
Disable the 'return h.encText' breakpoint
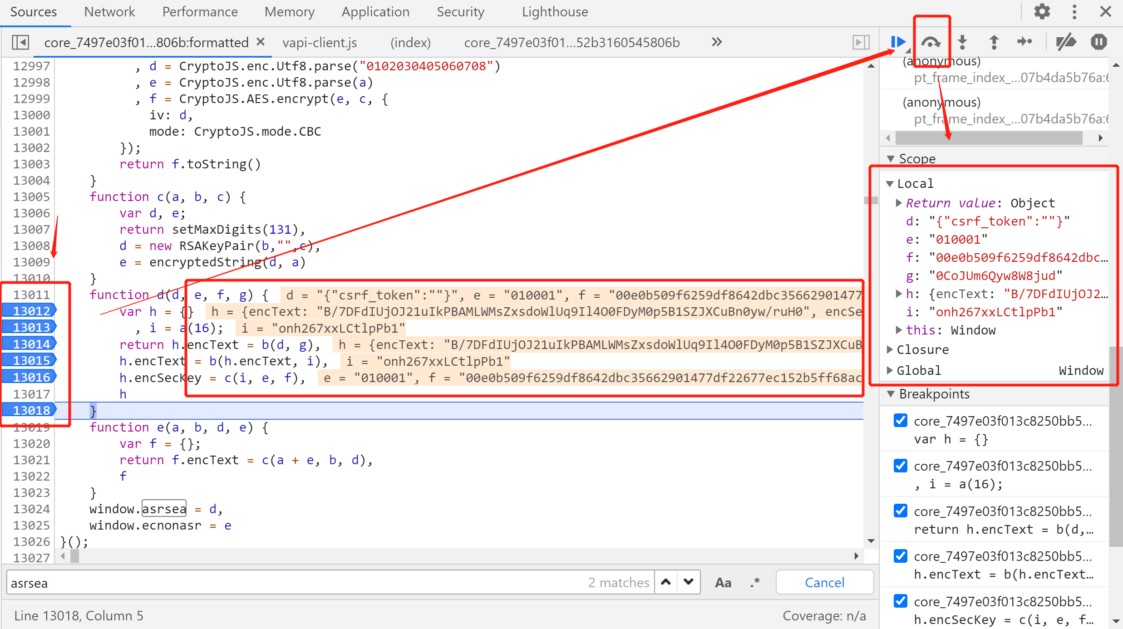pyautogui.click(x=901, y=511)
